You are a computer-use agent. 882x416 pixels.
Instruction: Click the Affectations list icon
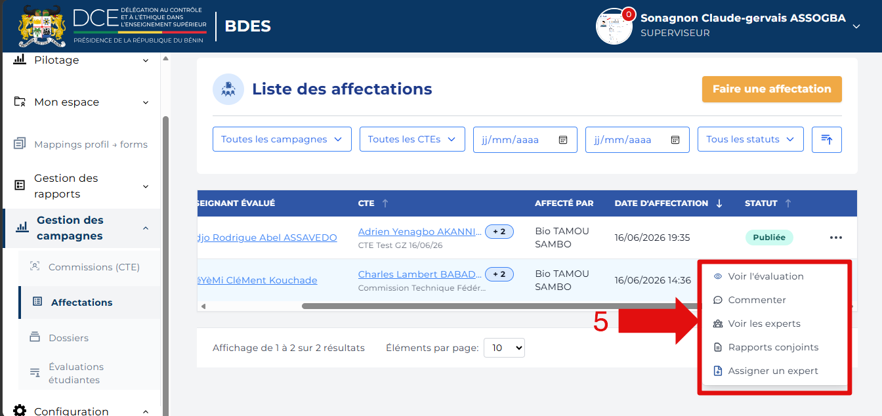tap(37, 302)
